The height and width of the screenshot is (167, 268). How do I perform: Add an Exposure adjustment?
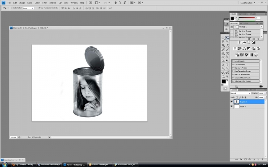click(x=253, y=42)
